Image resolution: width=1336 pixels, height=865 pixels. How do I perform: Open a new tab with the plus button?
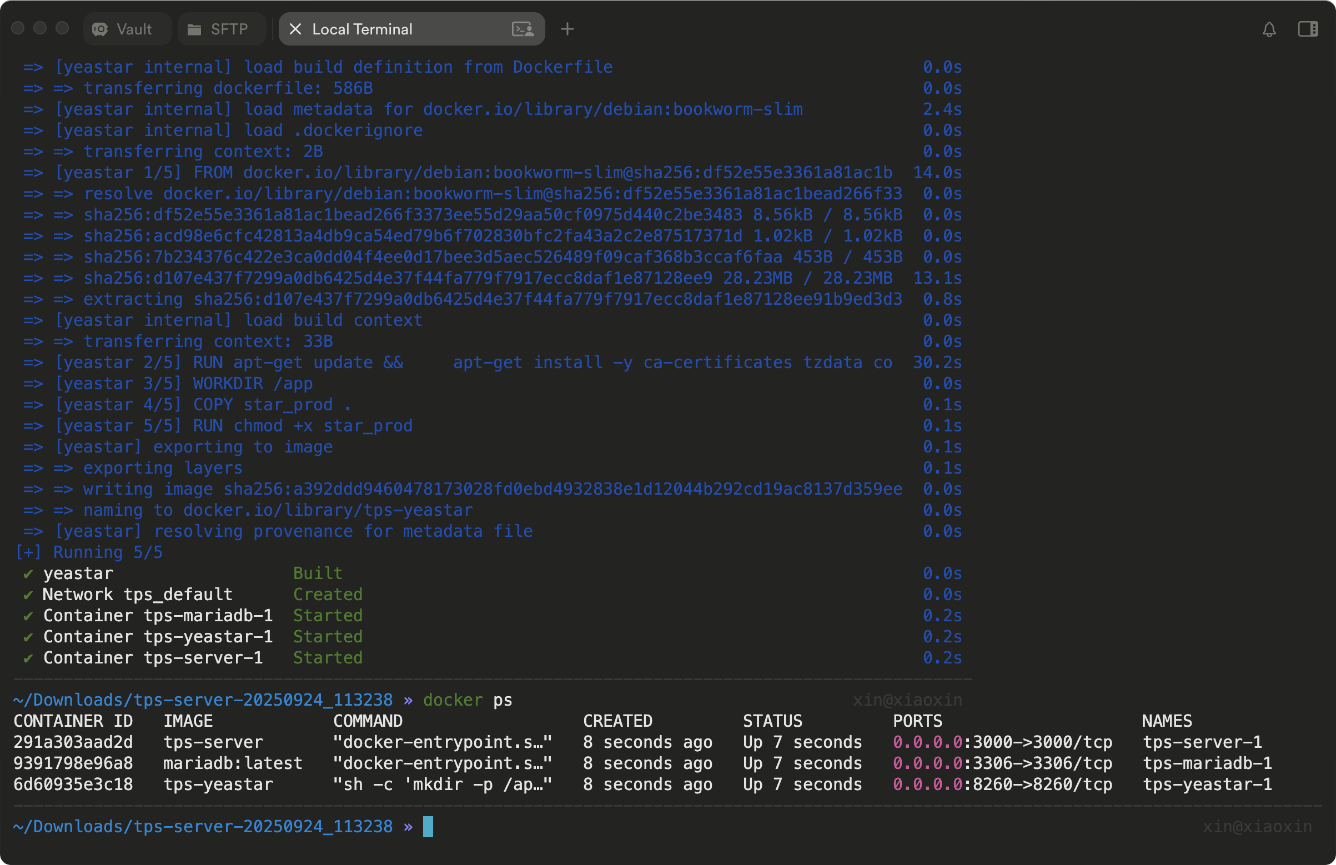pyautogui.click(x=567, y=29)
